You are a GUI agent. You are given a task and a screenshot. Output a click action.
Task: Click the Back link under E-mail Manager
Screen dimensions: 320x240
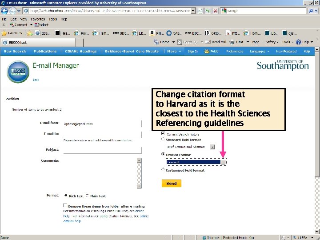36,80
